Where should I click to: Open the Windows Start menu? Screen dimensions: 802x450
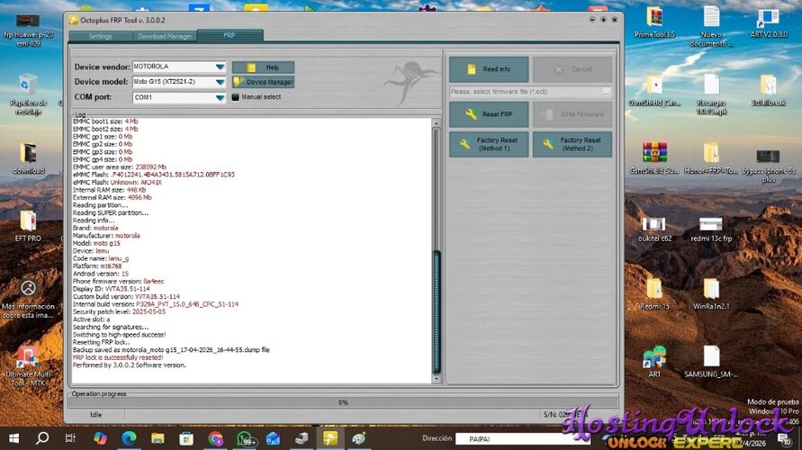[x=14, y=438]
